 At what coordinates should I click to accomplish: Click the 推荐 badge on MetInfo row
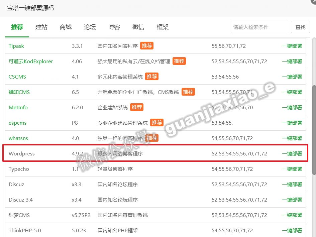137,107
